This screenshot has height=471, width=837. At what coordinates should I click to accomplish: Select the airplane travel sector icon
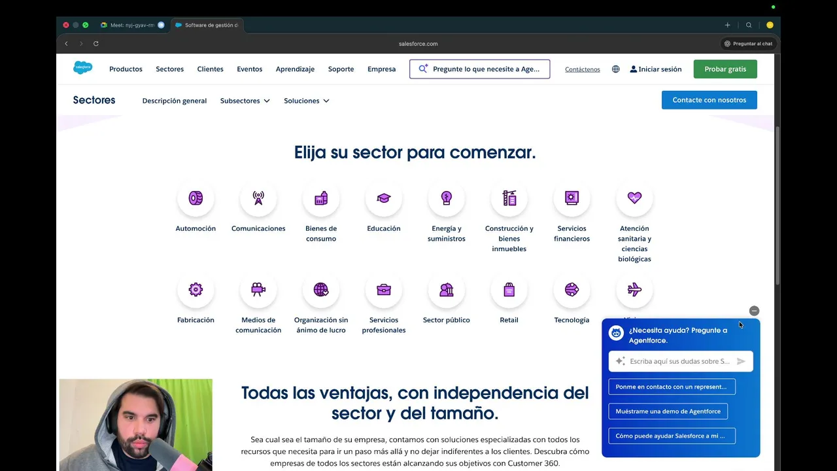pyautogui.click(x=634, y=290)
